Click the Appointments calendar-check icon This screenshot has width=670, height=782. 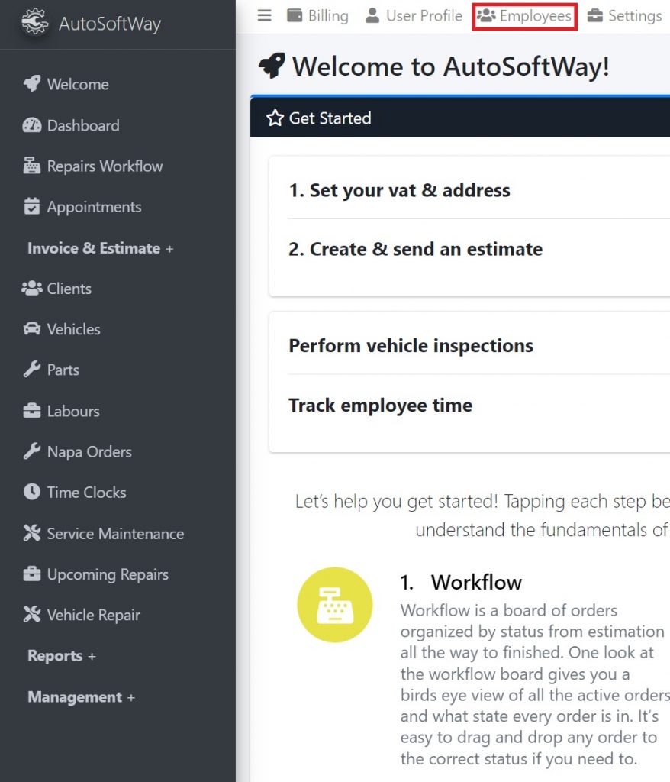tap(32, 206)
